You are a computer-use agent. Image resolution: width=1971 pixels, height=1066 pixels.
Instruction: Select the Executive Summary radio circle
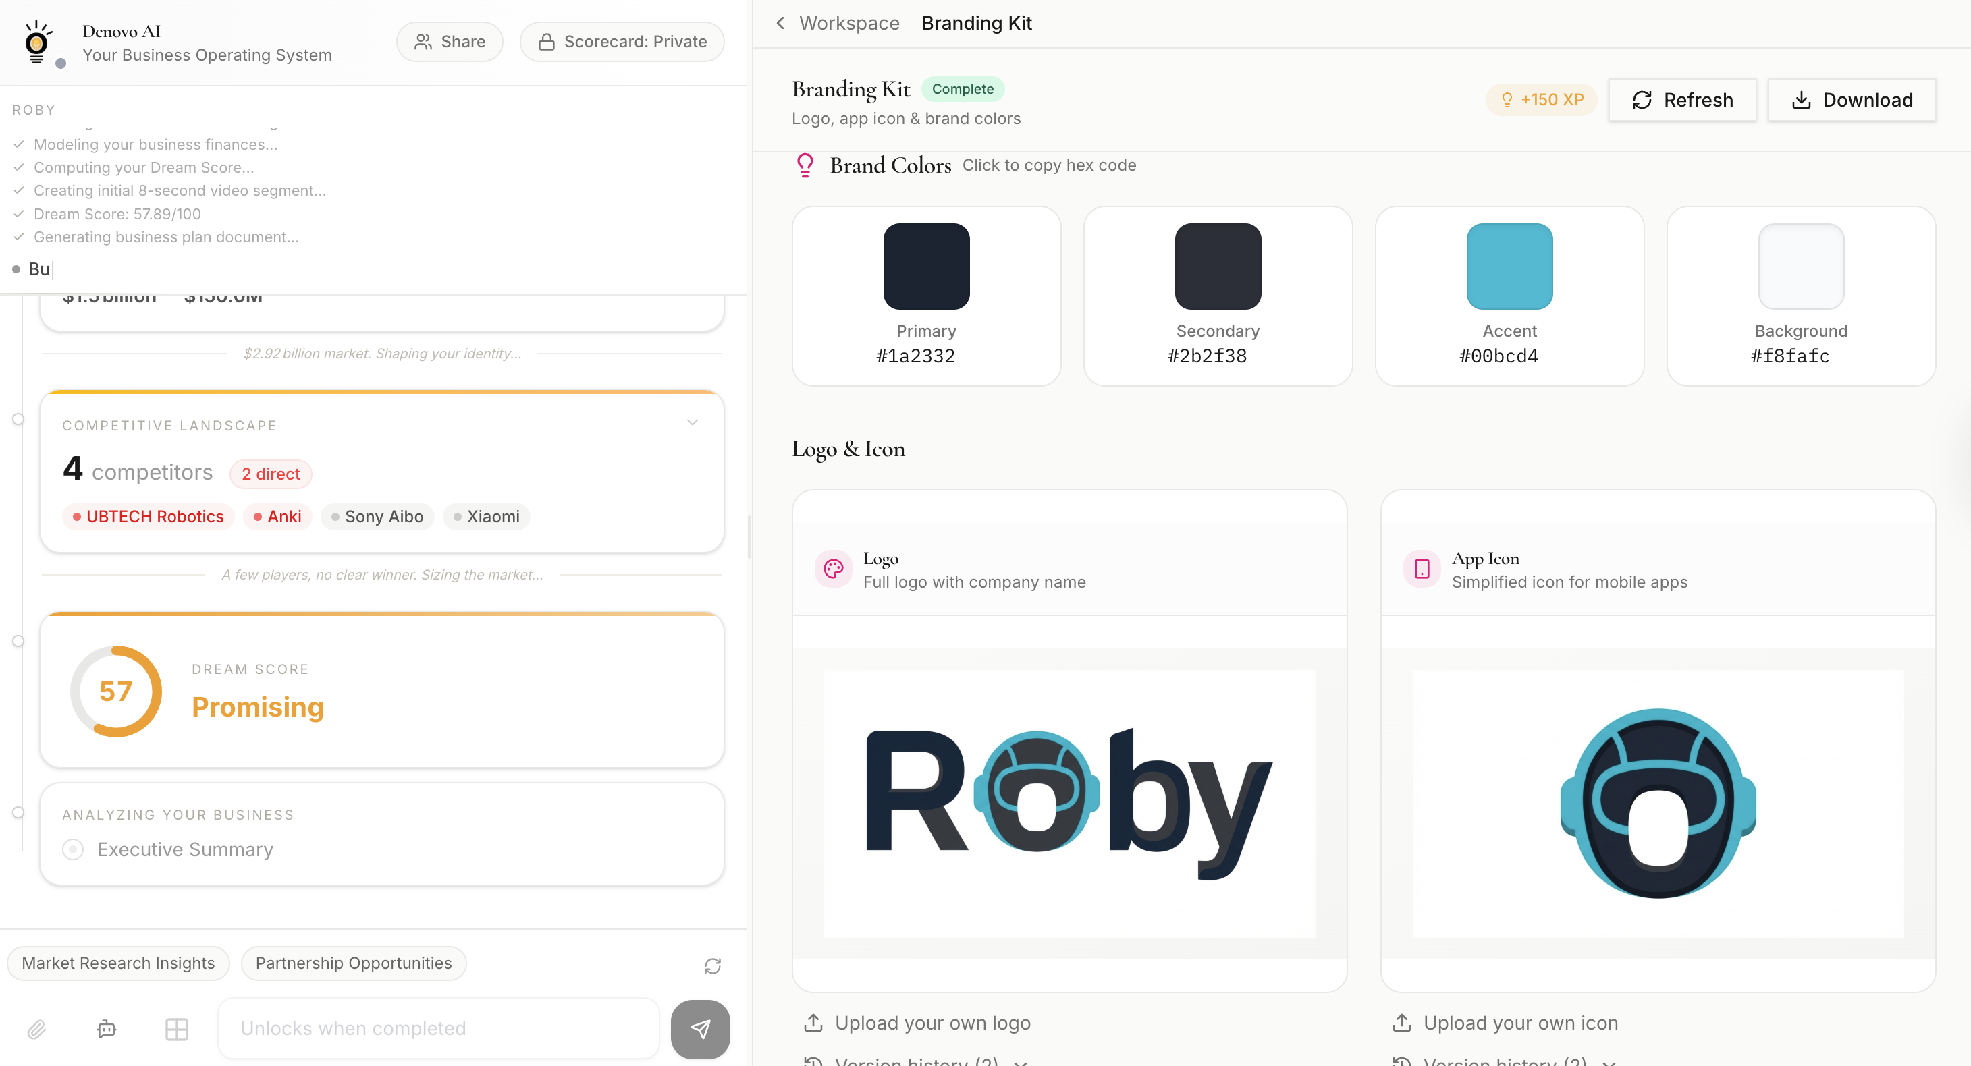click(x=73, y=849)
